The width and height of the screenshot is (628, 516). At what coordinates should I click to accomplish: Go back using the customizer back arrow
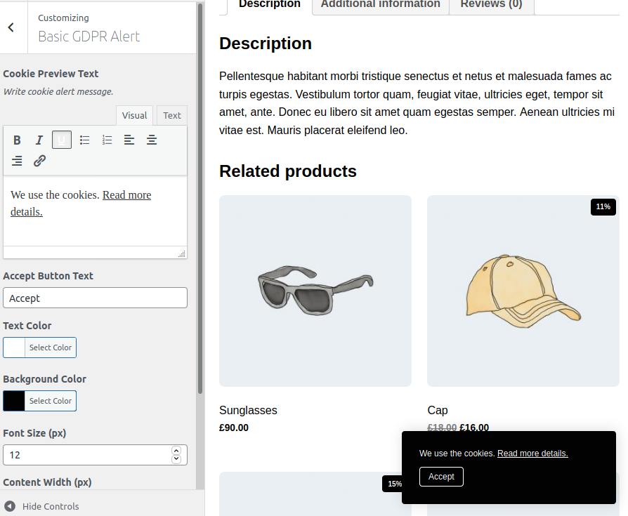pyautogui.click(x=11, y=27)
